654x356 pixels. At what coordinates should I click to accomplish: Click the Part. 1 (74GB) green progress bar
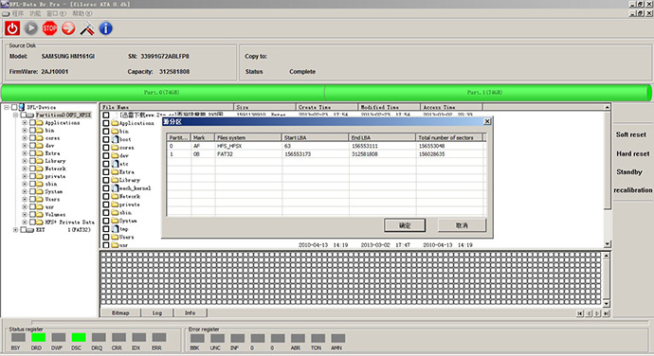click(x=487, y=92)
